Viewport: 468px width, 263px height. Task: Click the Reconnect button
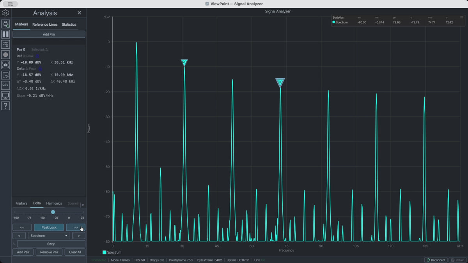coord(436,260)
